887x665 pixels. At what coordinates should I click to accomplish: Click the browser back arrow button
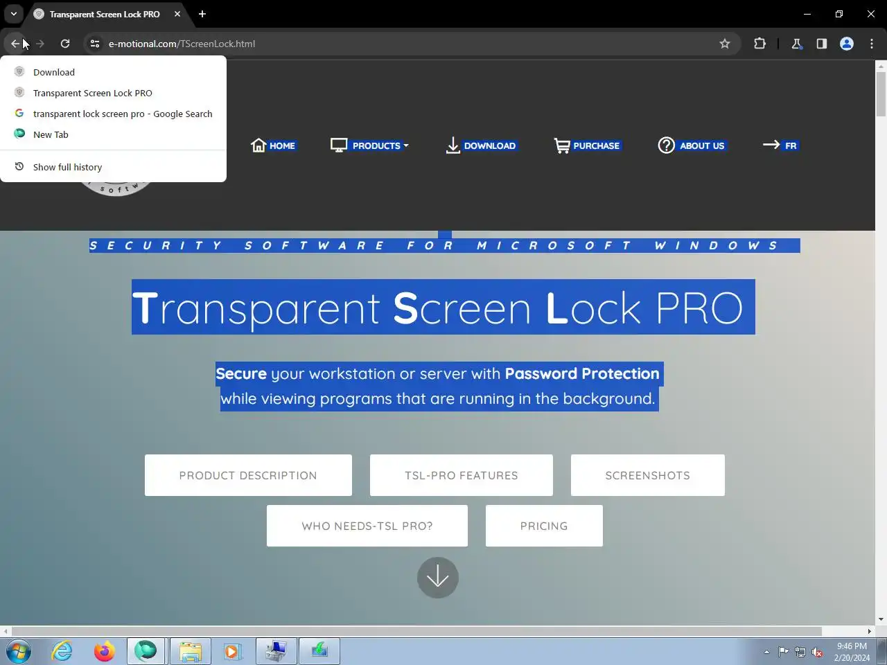pyautogui.click(x=15, y=44)
